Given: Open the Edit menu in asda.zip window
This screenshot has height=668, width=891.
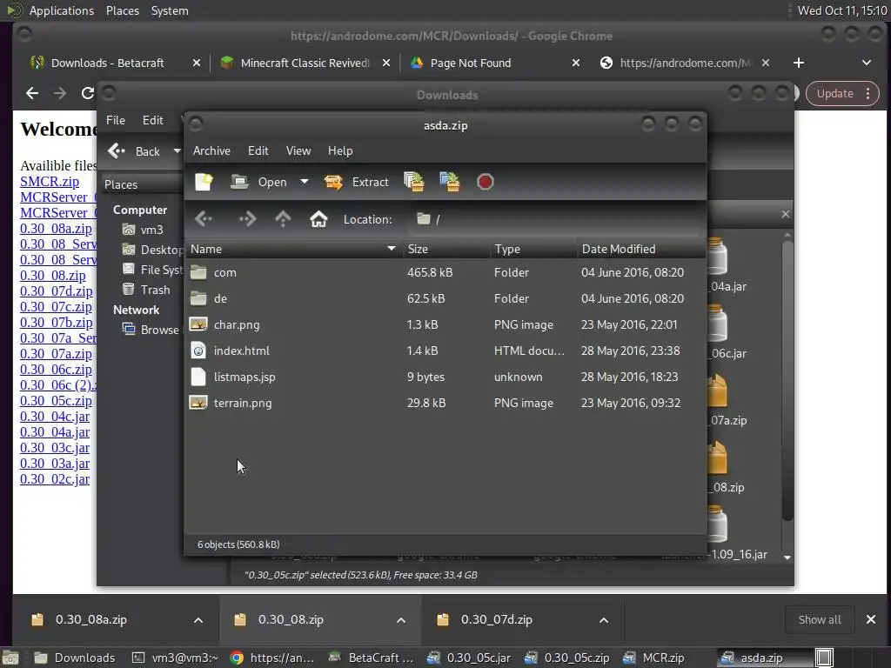Looking at the screenshot, I should 258,150.
